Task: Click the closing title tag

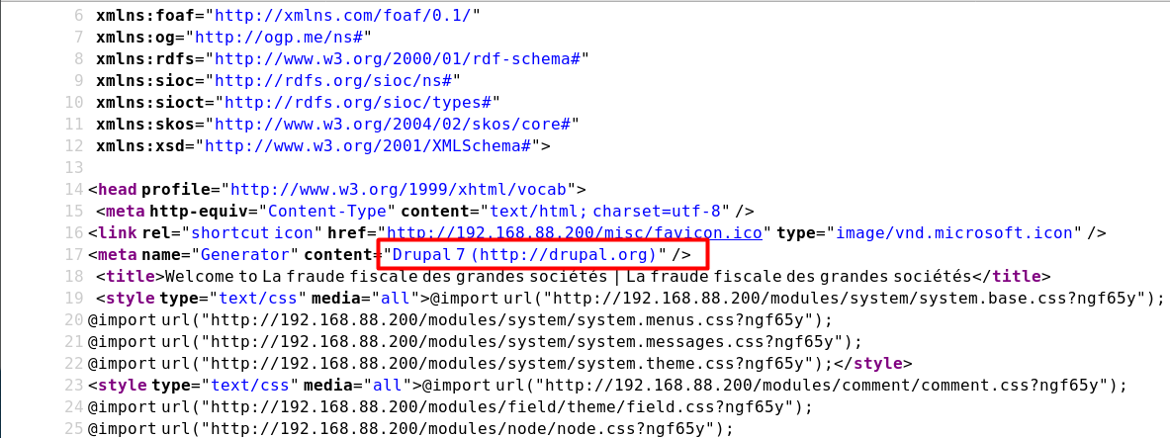Action: pyautogui.click(x=1013, y=277)
